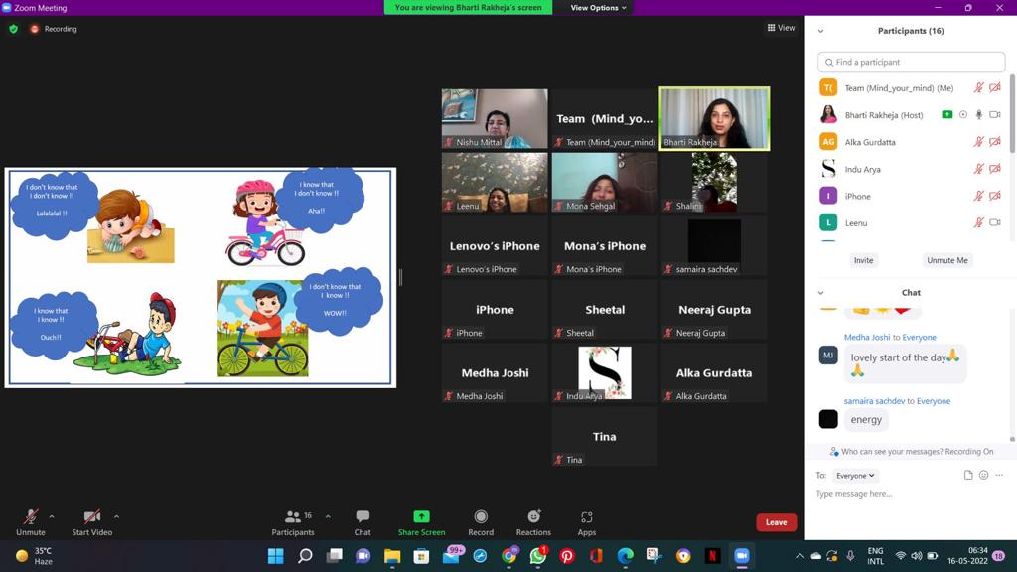Click the Record button in toolbar
The image size is (1017, 572).
(x=481, y=521)
